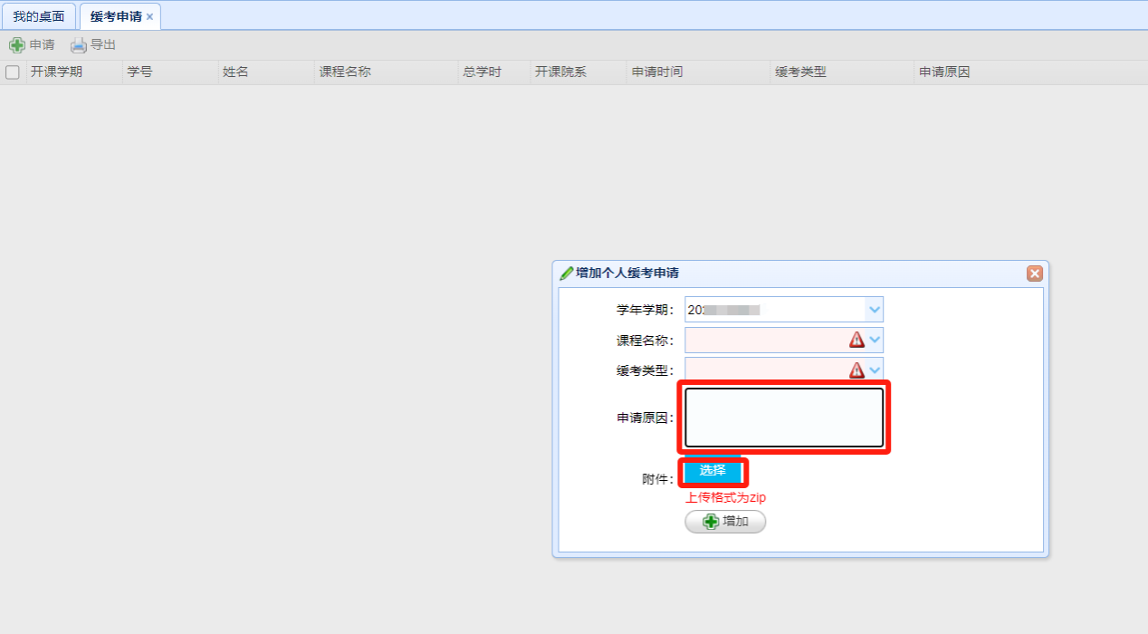Image resolution: width=1148 pixels, height=634 pixels.
Task: Click the warning icon in 课程名称 field
Action: (x=856, y=340)
